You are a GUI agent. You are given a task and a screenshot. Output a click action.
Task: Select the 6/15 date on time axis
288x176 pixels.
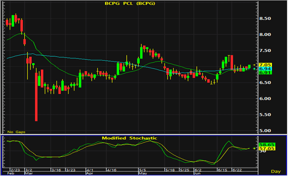coord(222,170)
